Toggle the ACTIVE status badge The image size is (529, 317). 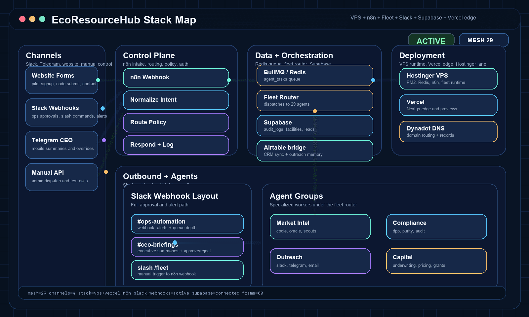pyautogui.click(x=431, y=40)
